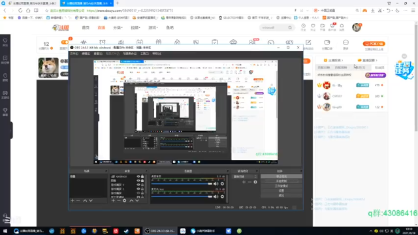Click the waveform icon in streamer toolbar
418x235 pixels.
pos(84,42)
